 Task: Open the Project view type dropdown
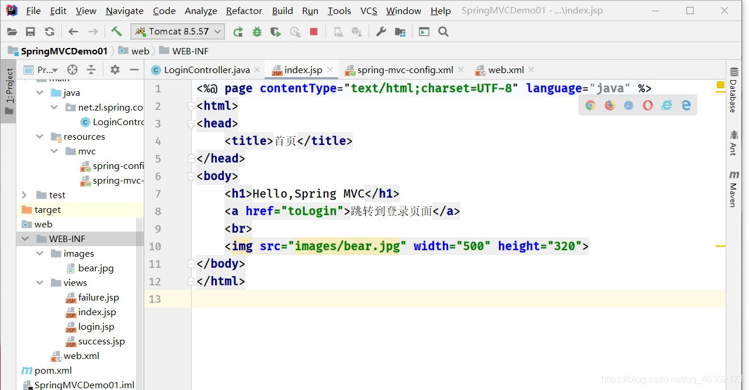click(x=41, y=70)
